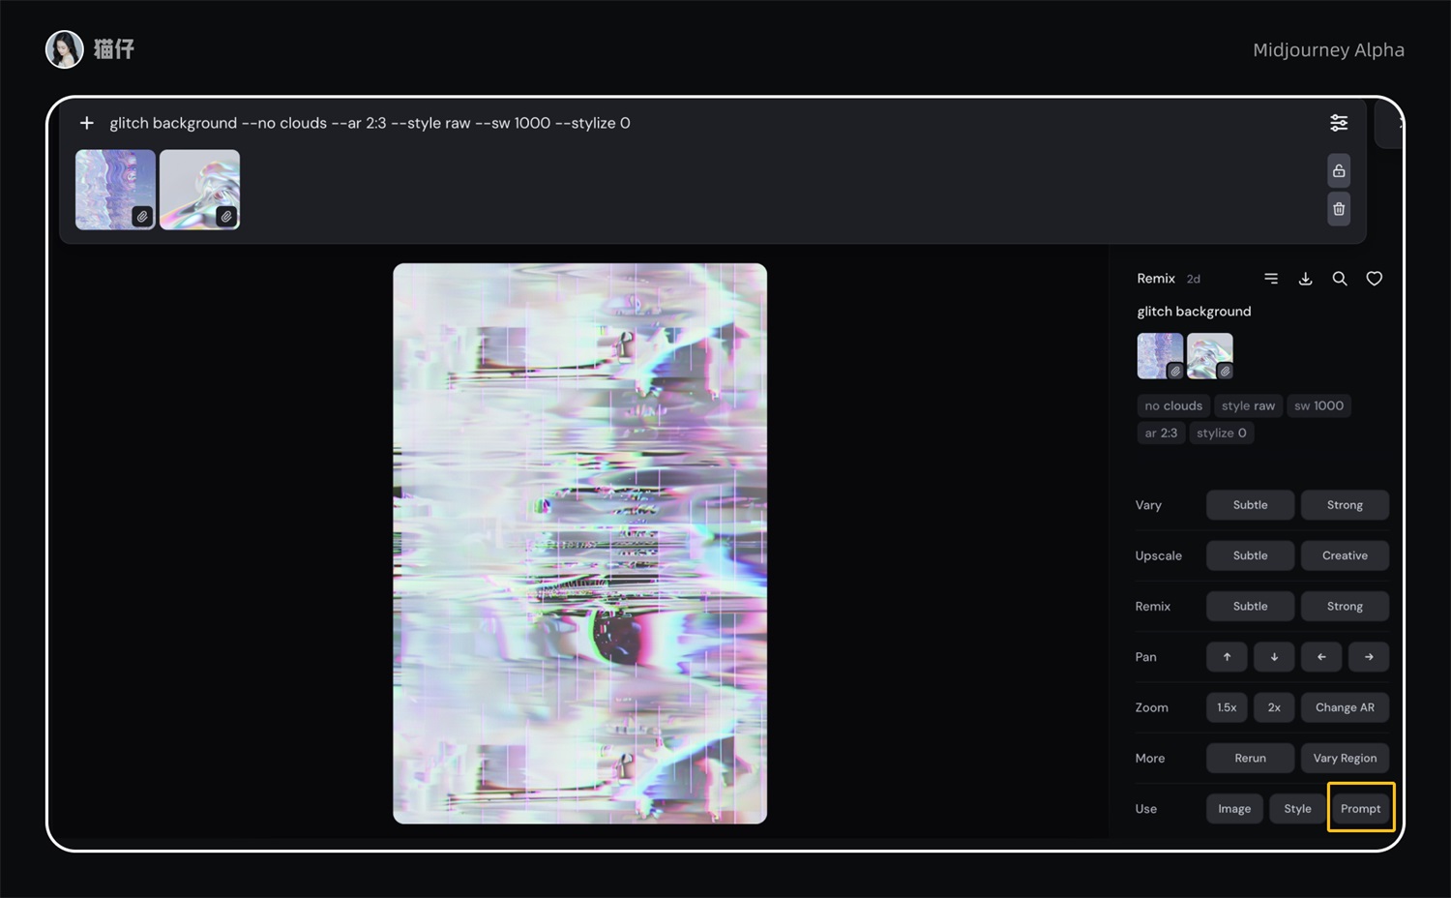Image resolution: width=1451 pixels, height=898 pixels.
Task: Click the magnifier search icon
Action: [1340, 279]
